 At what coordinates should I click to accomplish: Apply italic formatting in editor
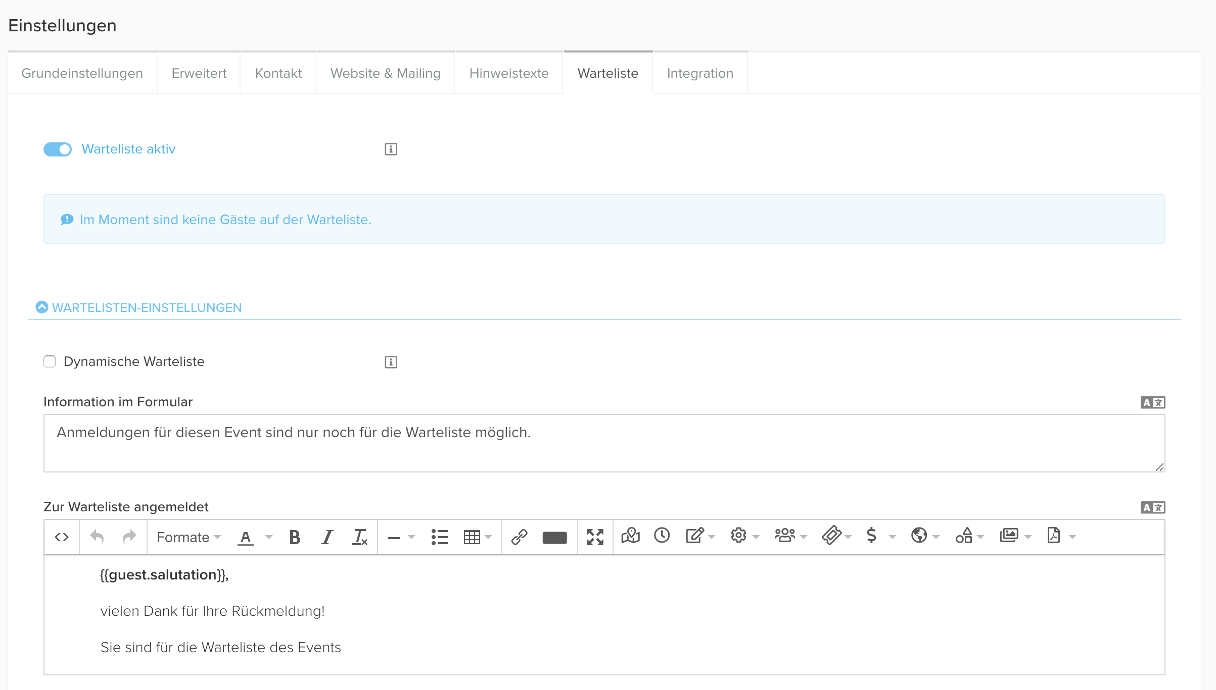tap(328, 537)
